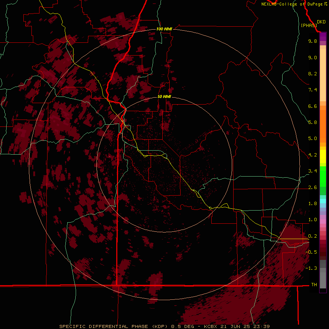The image size is (329, 329).
Task: Click the Specific Differential Phase caption at the bottom
Action: 164,326
